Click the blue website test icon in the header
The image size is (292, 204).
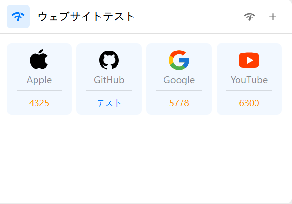tap(18, 17)
